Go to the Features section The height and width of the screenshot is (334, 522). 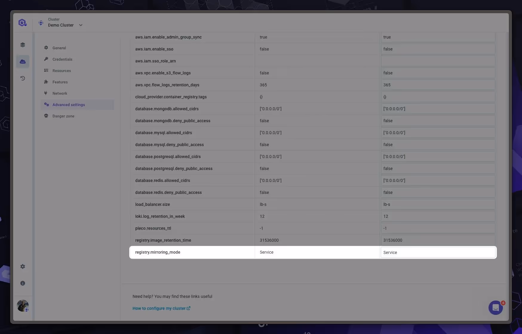pos(60,82)
